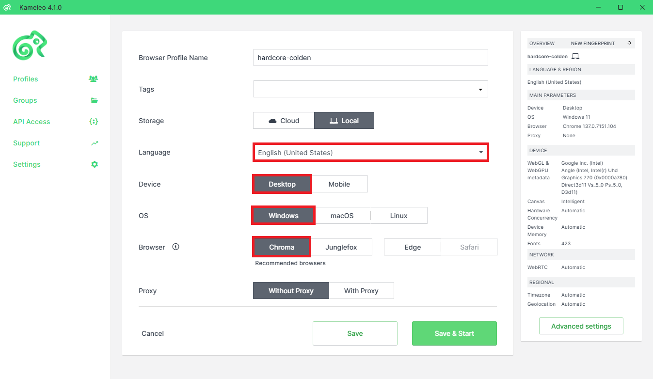Click the Cancel link
Viewport: 653px width, 379px height.
153,333
